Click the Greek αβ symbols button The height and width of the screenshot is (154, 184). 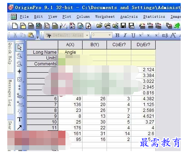(x=165, y=35)
